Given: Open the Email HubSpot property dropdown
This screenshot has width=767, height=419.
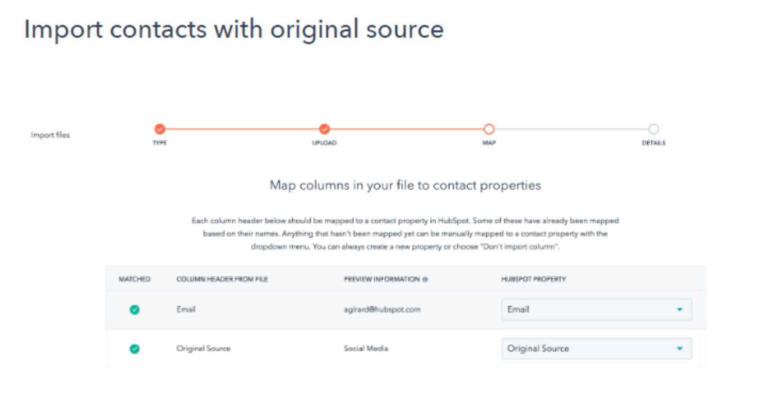Looking at the screenshot, I should pyautogui.click(x=596, y=310).
